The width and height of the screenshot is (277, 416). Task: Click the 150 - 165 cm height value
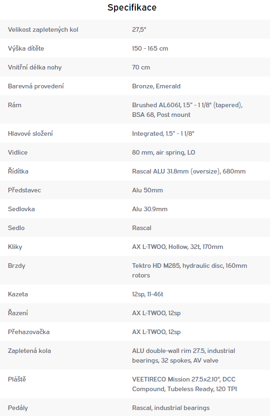[x=150, y=48]
